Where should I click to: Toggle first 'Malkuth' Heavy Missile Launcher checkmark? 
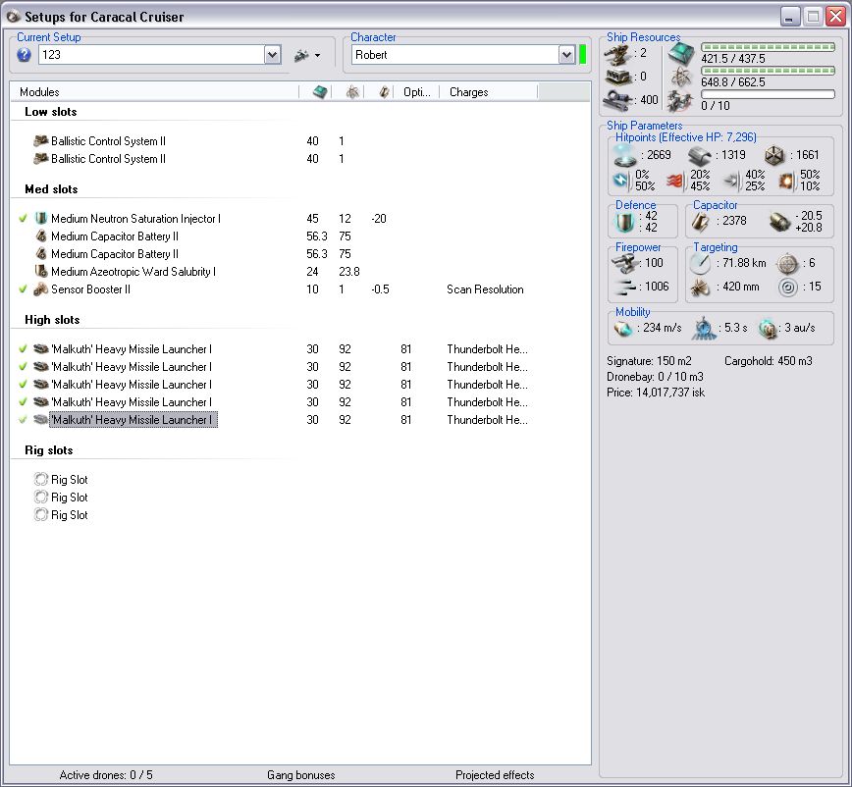[23, 348]
